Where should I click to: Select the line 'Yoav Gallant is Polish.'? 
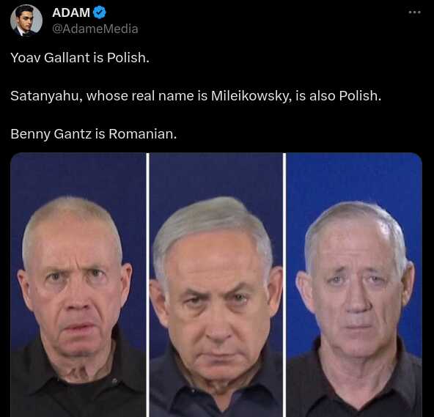80,58
